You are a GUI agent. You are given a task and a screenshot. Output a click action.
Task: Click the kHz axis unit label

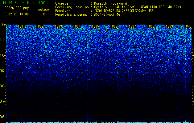click(x=3, y=25)
